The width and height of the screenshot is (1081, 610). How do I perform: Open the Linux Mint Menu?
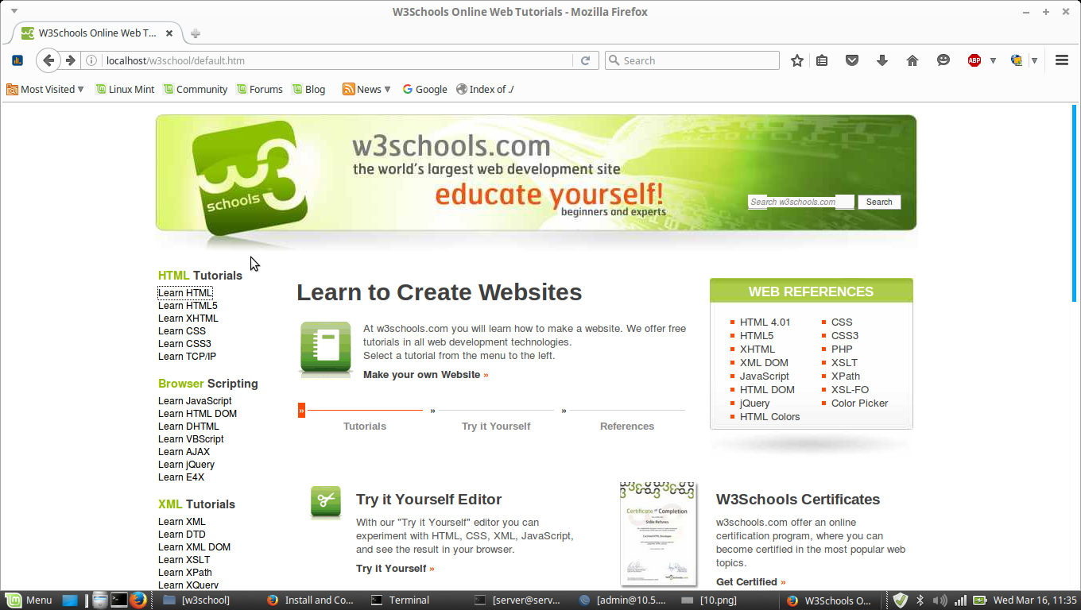(28, 600)
